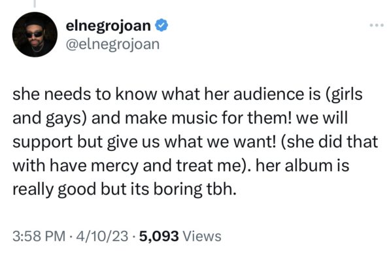Open the 5,093 view count
Screen dimensions: 389x253
pyautogui.click(x=159, y=236)
